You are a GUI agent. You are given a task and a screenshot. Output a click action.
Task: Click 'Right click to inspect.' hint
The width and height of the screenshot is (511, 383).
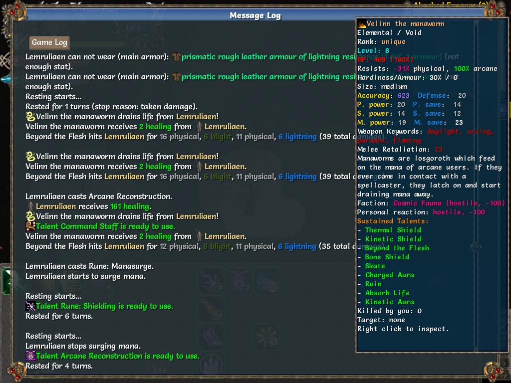[403, 329]
